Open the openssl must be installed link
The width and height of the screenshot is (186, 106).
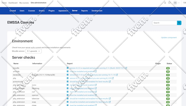coord(82,95)
